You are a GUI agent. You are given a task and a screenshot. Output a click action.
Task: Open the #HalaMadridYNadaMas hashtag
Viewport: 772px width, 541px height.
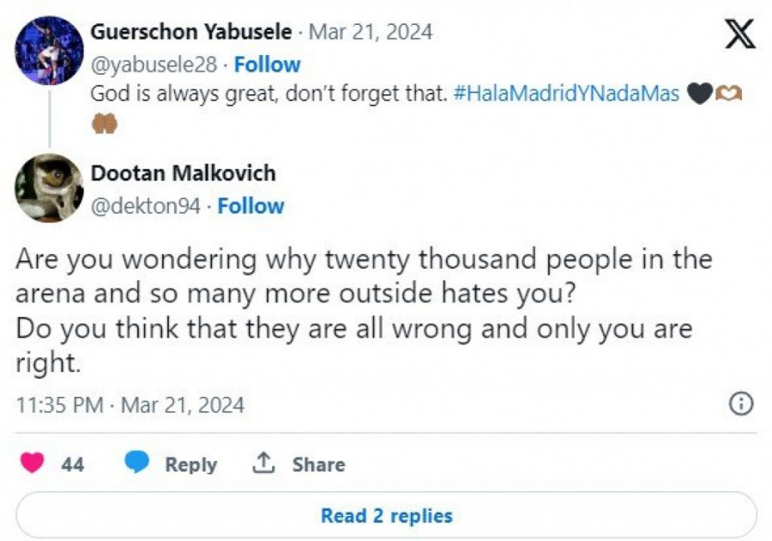tap(566, 94)
